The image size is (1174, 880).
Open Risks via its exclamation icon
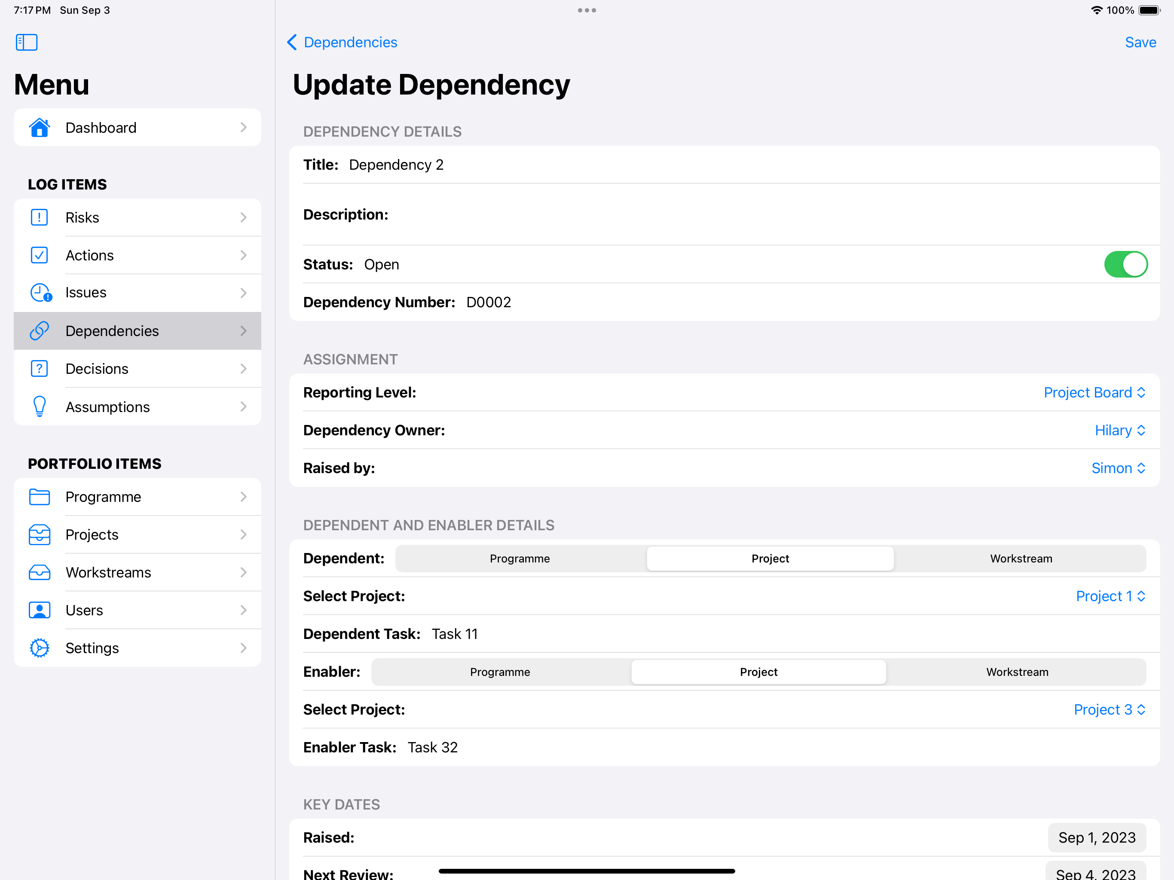pyautogui.click(x=39, y=217)
